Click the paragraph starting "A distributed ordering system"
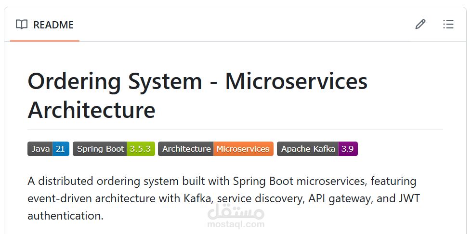Screen dimensions: 472x234 [x=223, y=198]
